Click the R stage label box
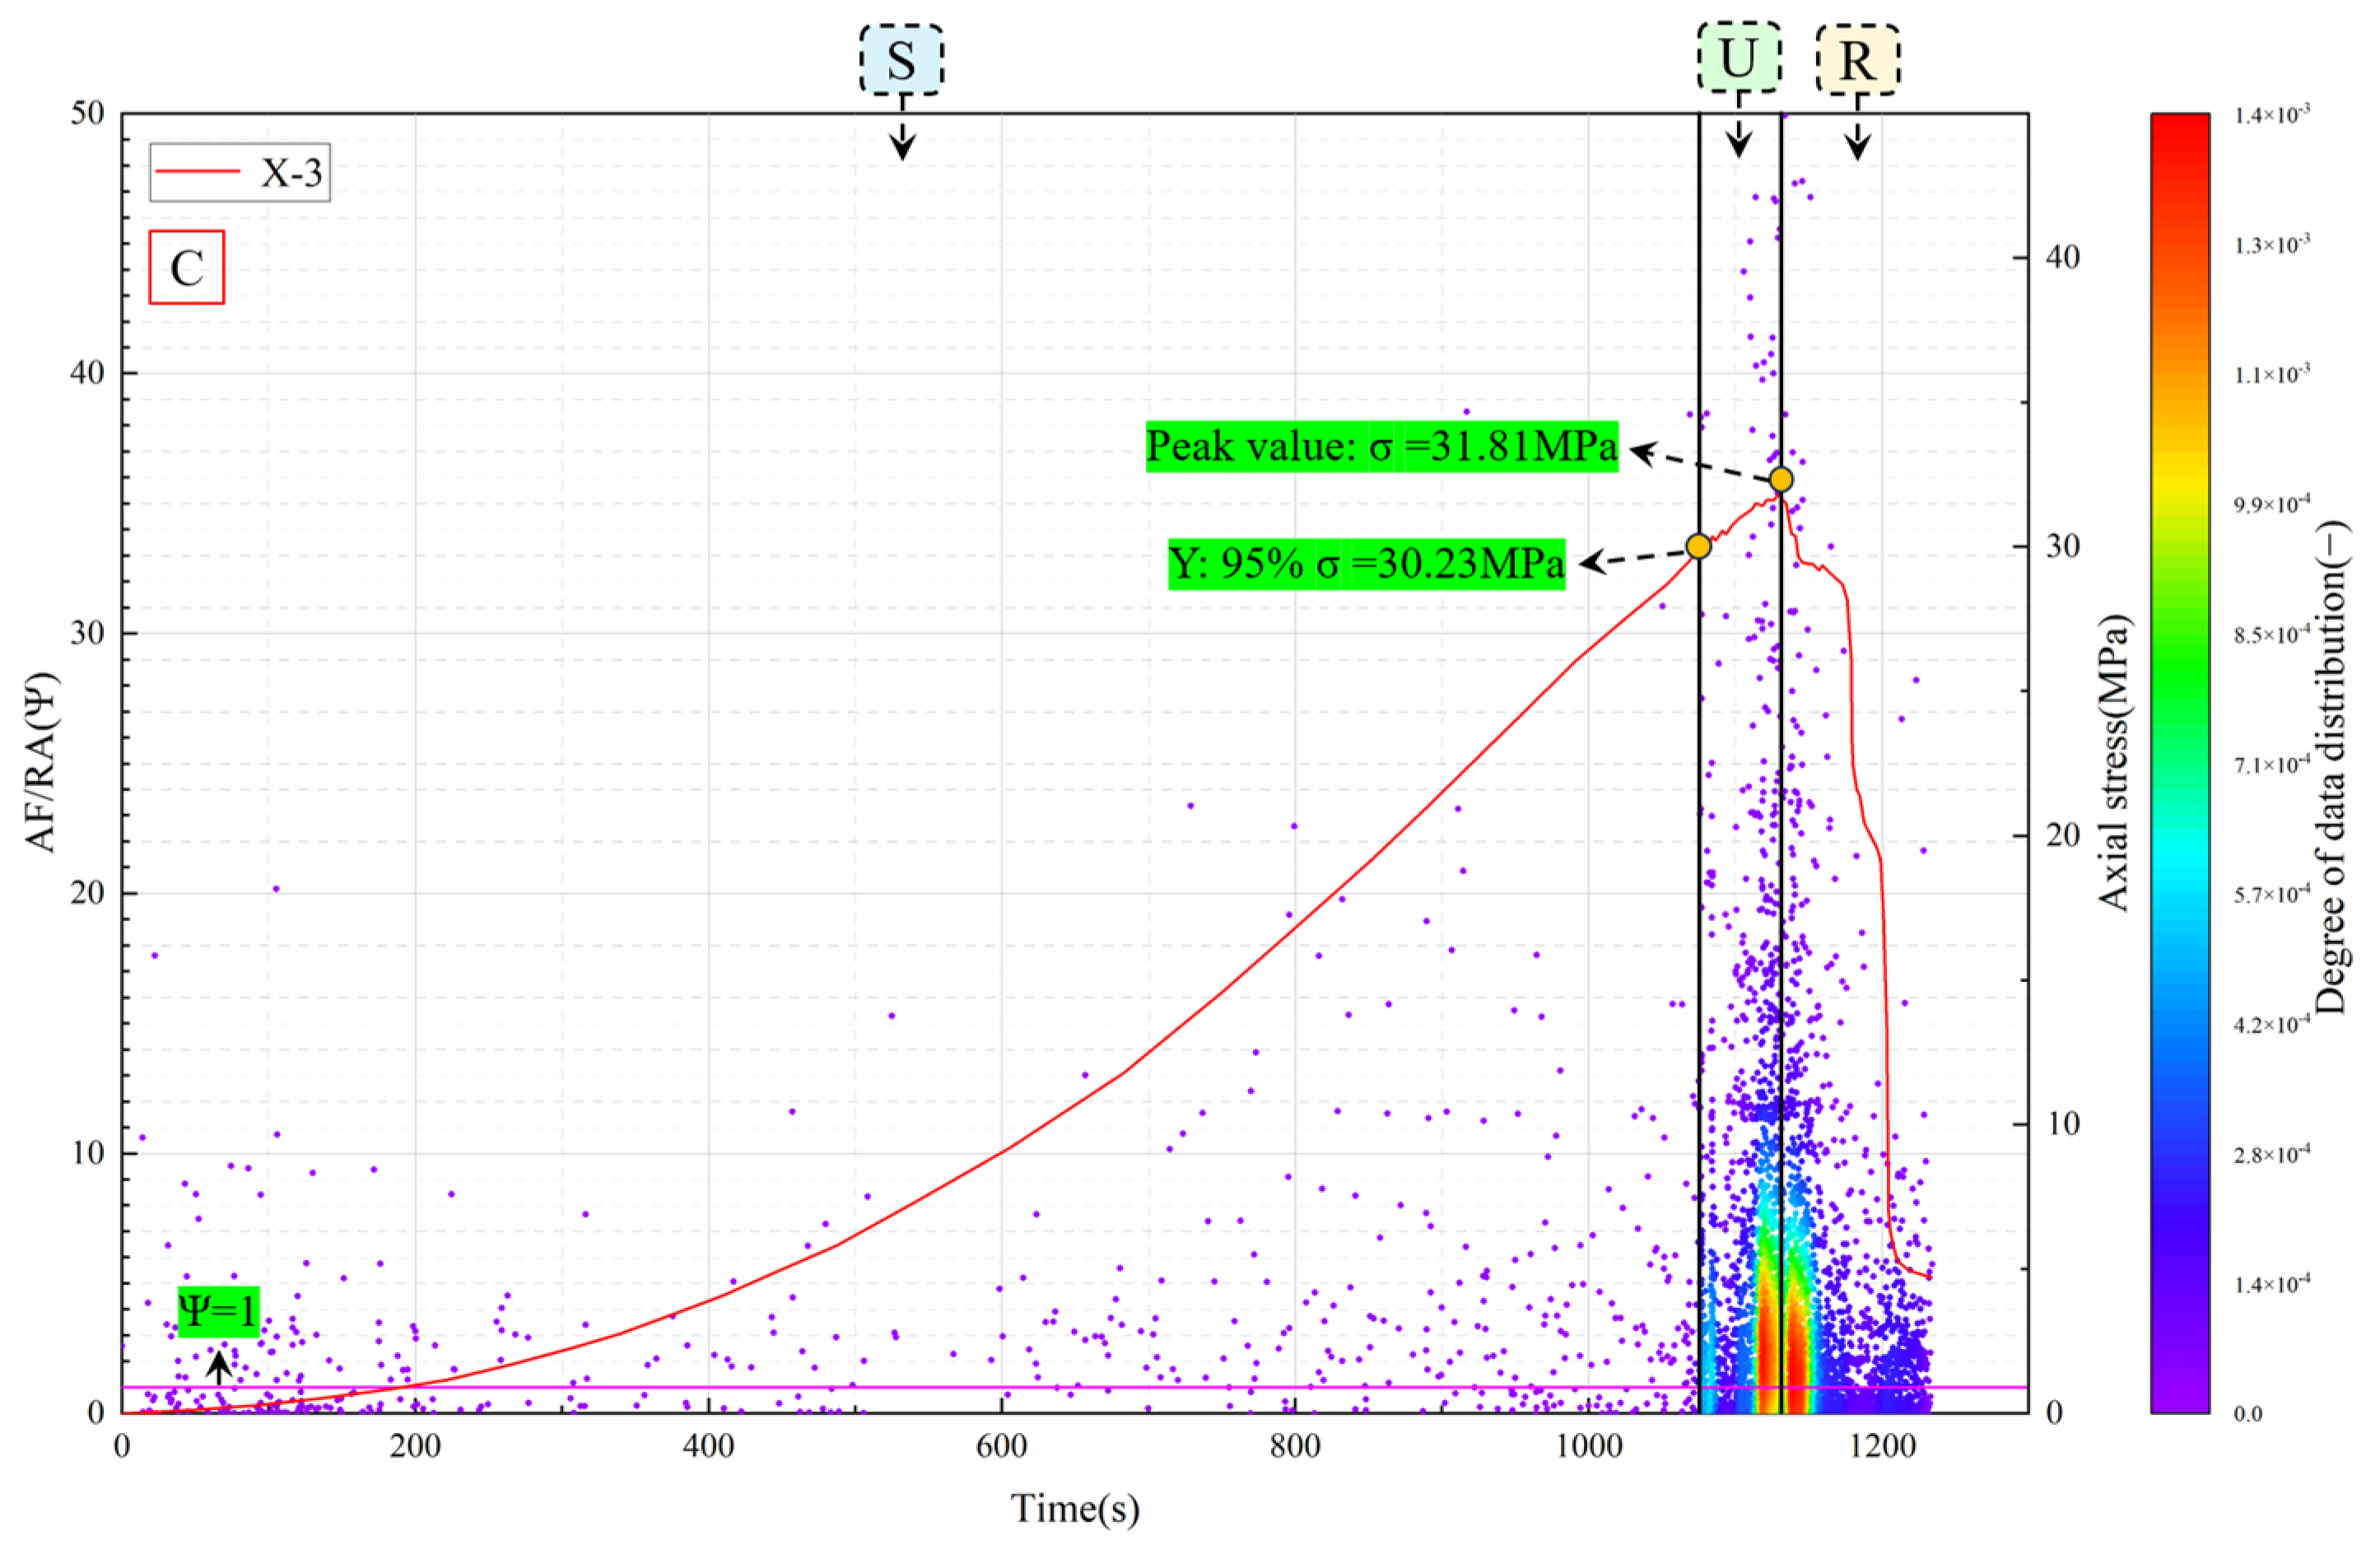This screenshot has height=1554, width=2380. pyautogui.click(x=1857, y=60)
